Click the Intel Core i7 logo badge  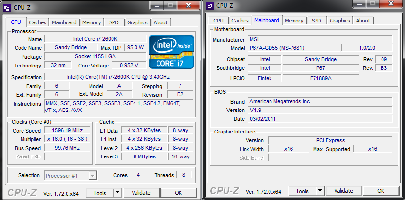(x=171, y=52)
